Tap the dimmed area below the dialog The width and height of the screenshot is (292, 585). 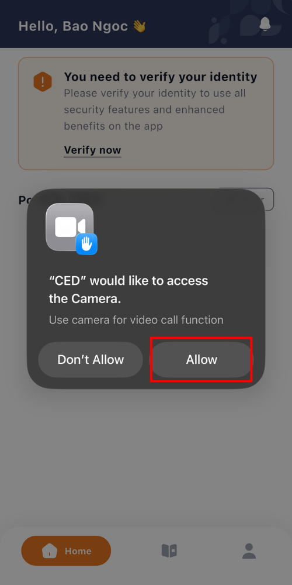pos(146,455)
